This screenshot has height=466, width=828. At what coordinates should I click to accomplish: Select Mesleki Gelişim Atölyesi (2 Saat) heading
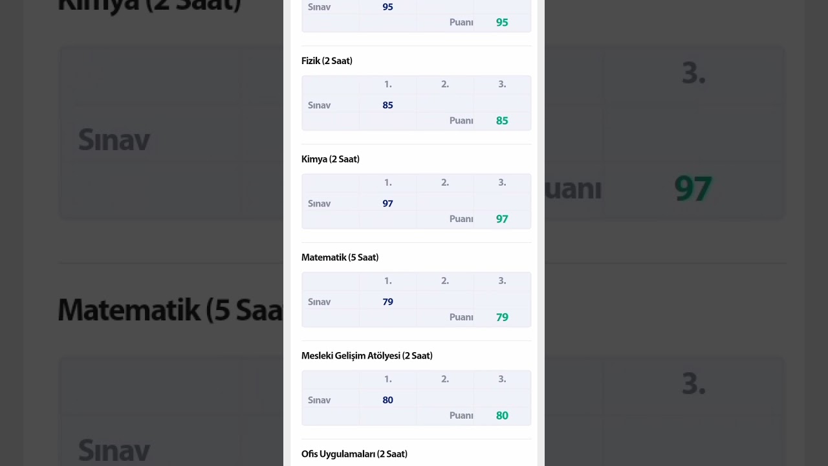[x=367, y=356]
